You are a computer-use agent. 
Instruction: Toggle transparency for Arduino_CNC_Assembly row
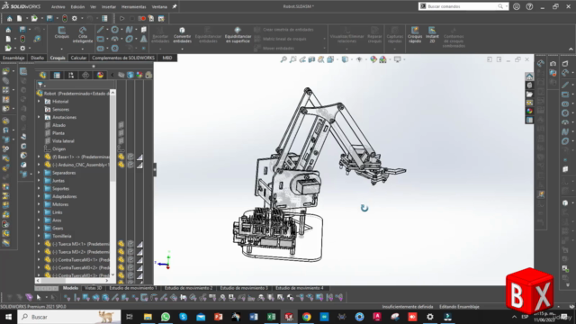pos(139,165)
